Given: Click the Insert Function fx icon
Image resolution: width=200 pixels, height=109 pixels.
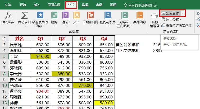Looking at the screenshot, I should (8, 15).
